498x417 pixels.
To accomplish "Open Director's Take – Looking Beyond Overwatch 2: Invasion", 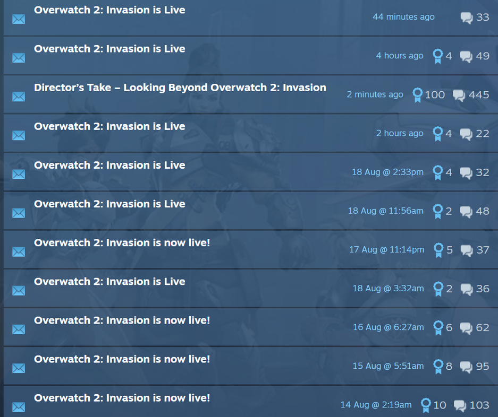I will (x=180, y=88).
